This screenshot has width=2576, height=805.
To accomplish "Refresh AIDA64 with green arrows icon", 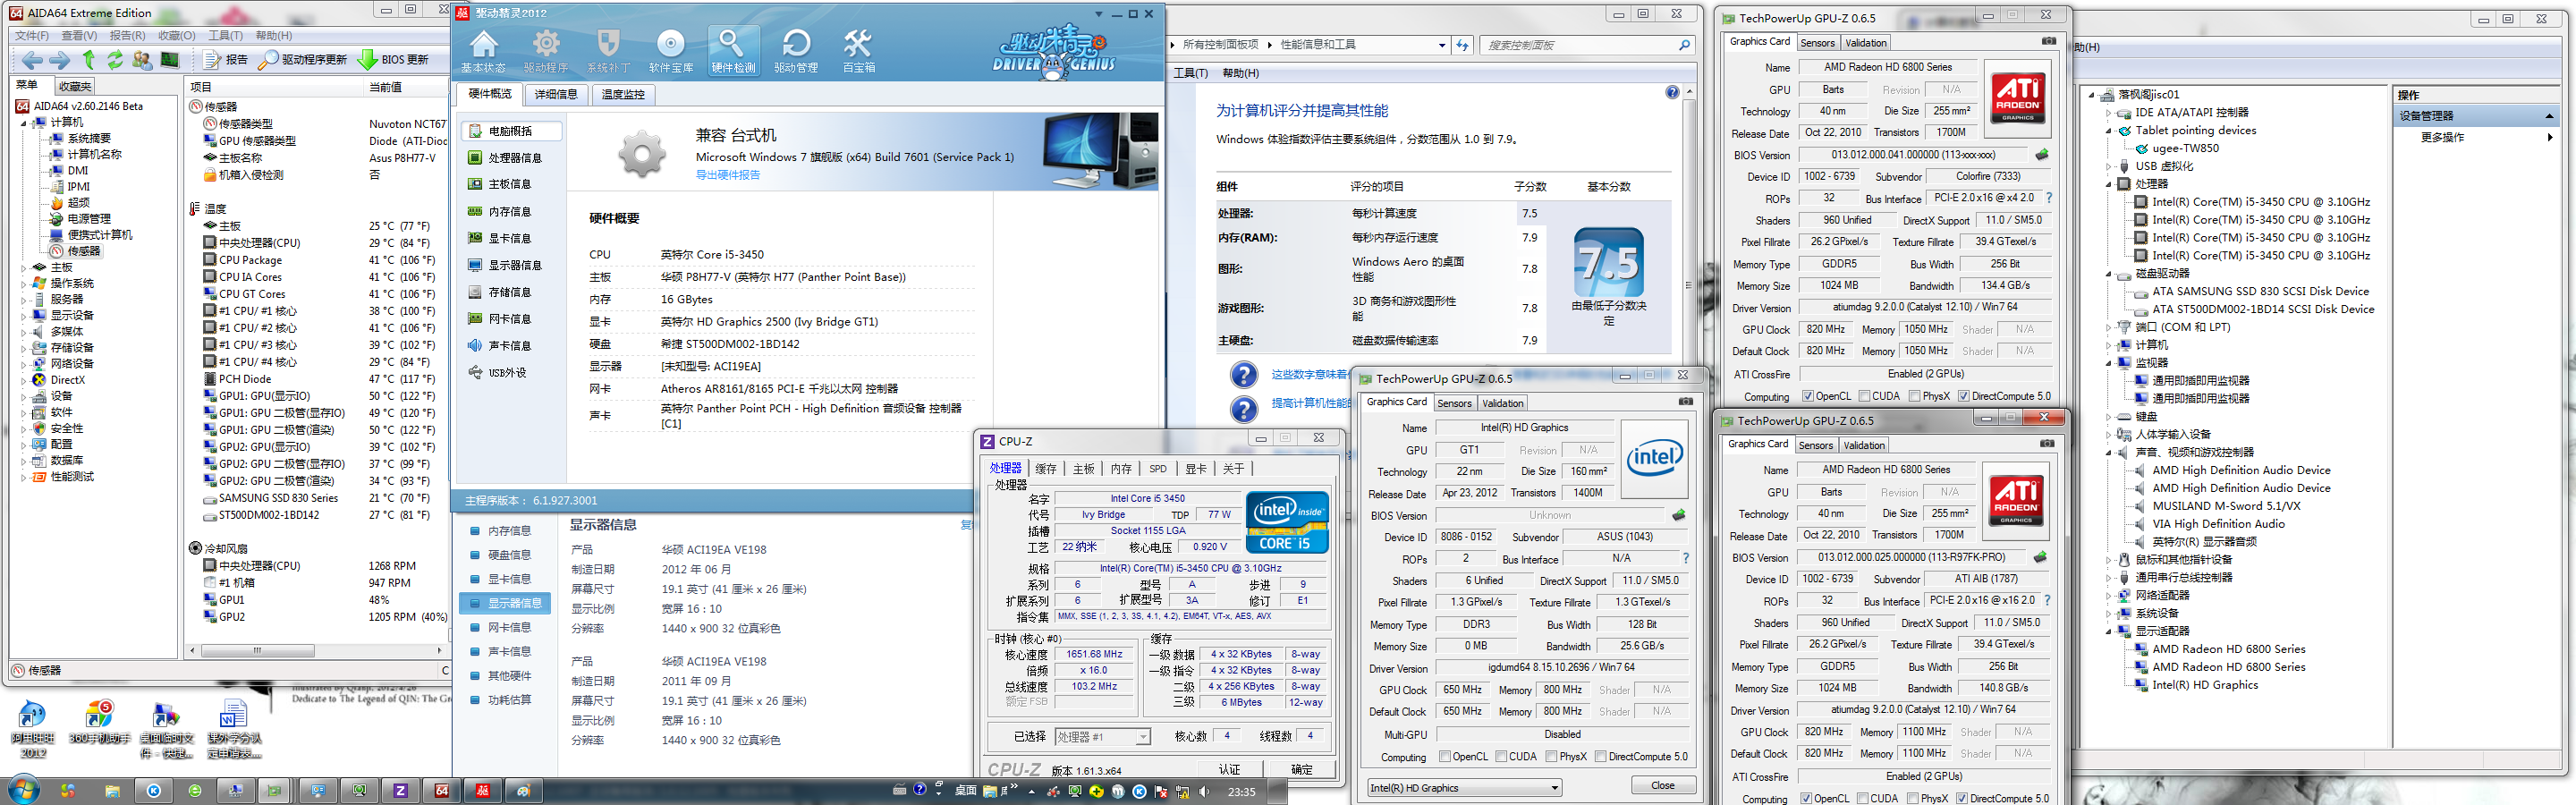I will (x=115, y=60).
